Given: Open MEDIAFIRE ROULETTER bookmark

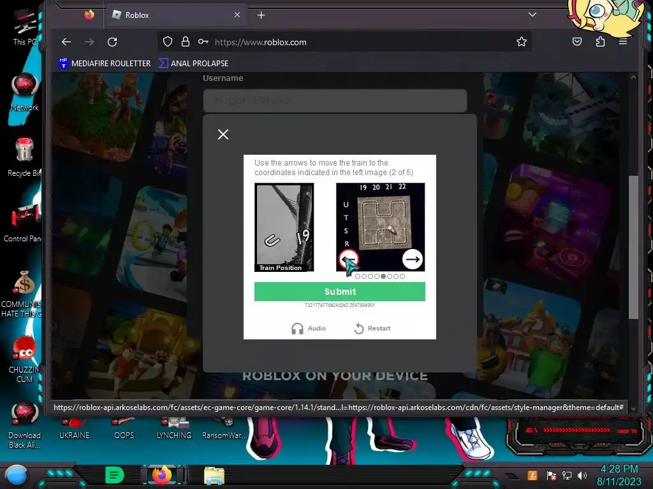Looking at the screenshot, I should (105, 63).
